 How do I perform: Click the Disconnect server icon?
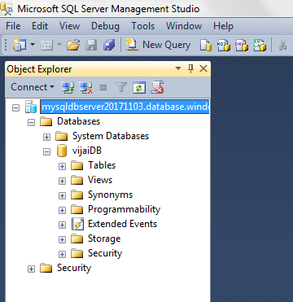point(85,87)
